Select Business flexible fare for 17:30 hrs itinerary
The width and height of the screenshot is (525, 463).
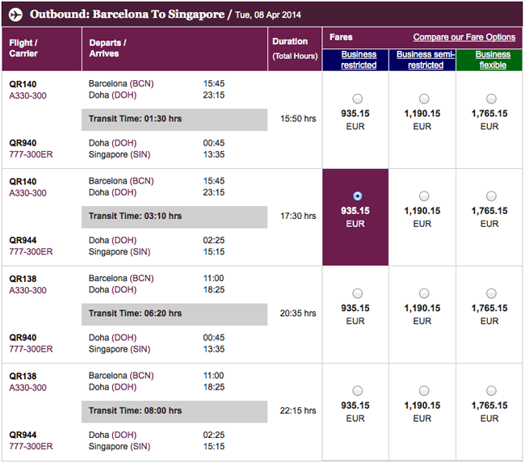coord(491,196)
